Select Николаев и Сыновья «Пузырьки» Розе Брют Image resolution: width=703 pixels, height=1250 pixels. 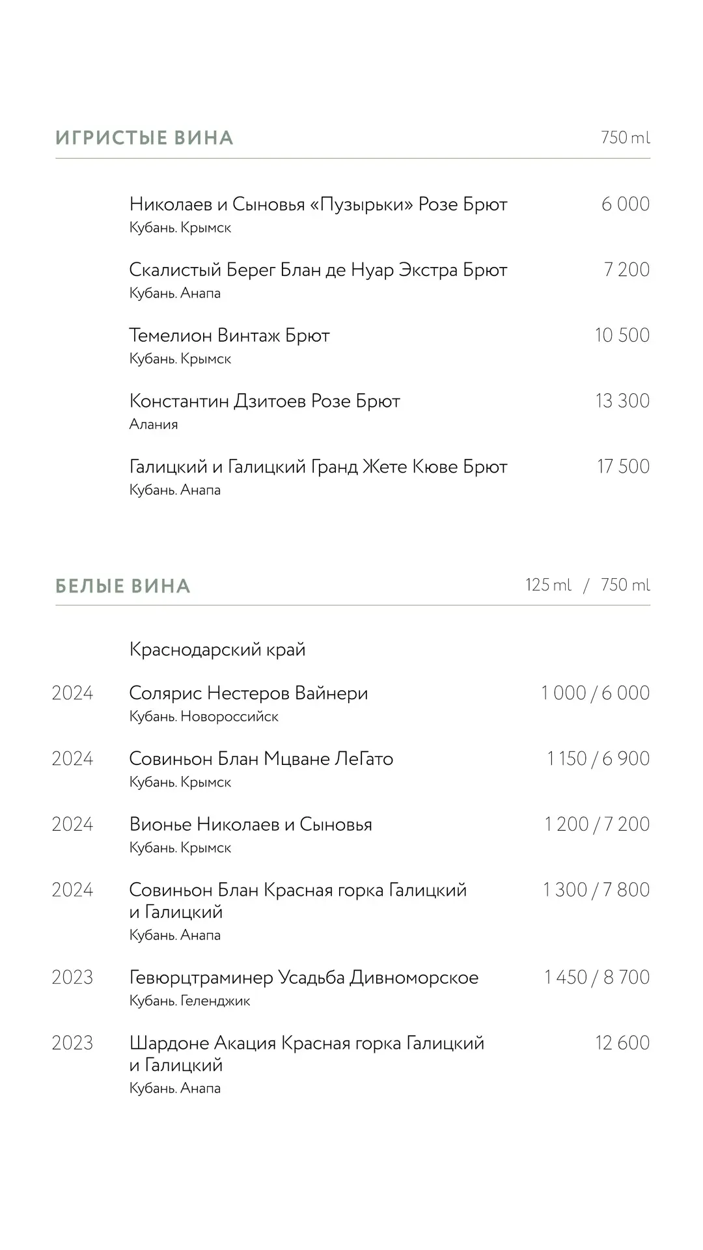coord(318,204)
